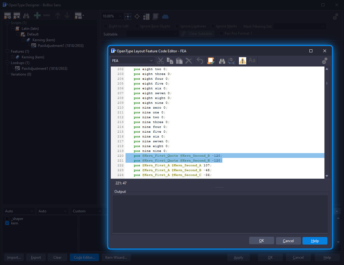Open code editor settings gear icon
344x265 pixels.
point(324,61)
